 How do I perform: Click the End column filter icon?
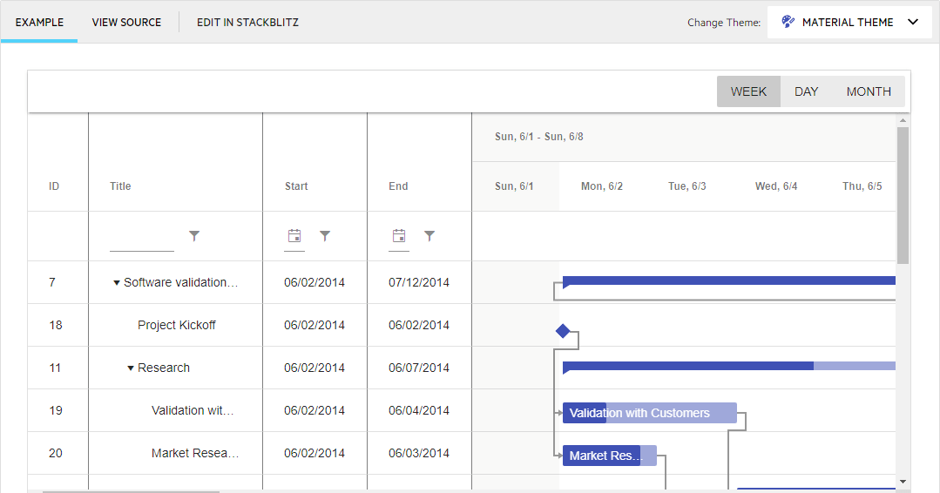point(429,236)
